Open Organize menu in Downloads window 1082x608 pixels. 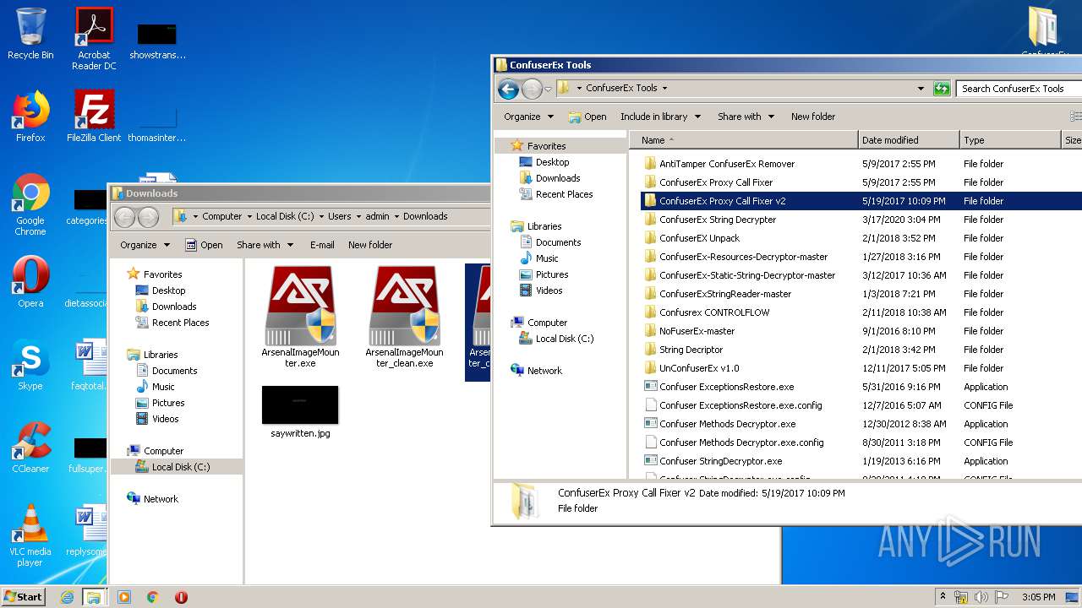(145, 245)
